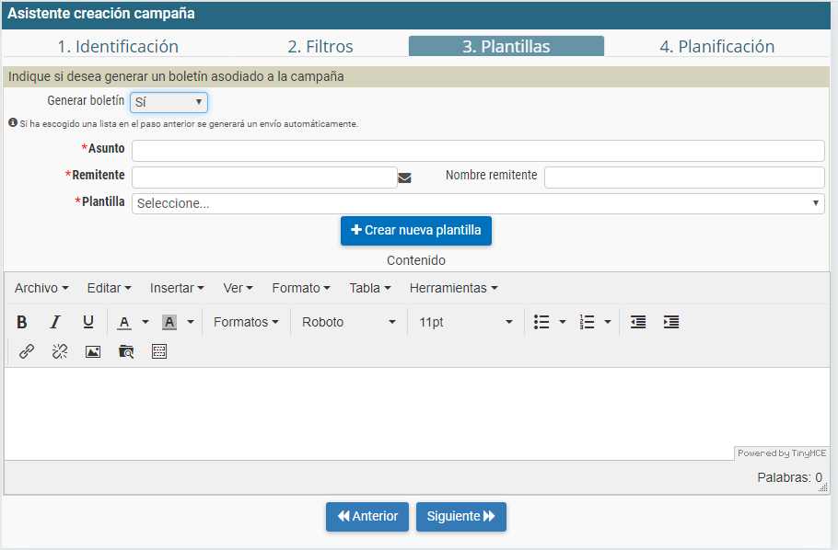Apply the text color button

[x=124, y=322]
